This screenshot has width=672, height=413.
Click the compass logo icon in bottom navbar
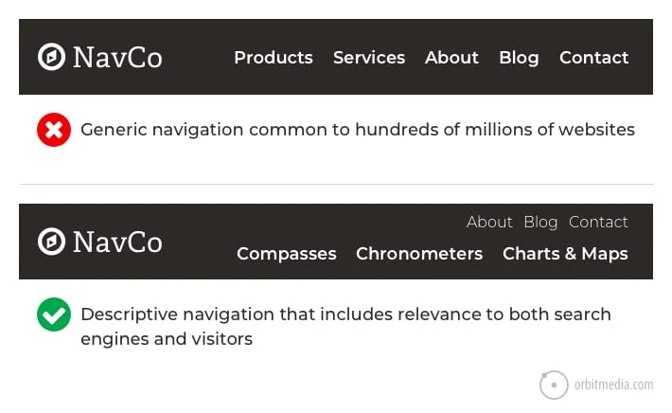51,242
